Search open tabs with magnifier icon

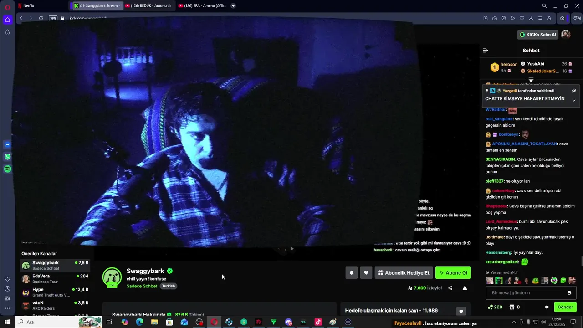(x=544, y=5)
